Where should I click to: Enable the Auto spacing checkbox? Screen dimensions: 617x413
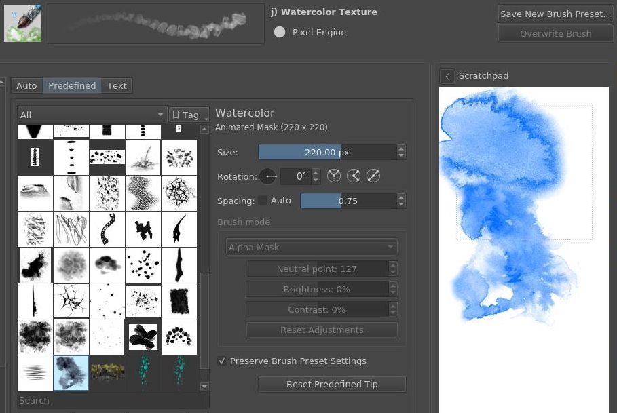click(263, 201)
